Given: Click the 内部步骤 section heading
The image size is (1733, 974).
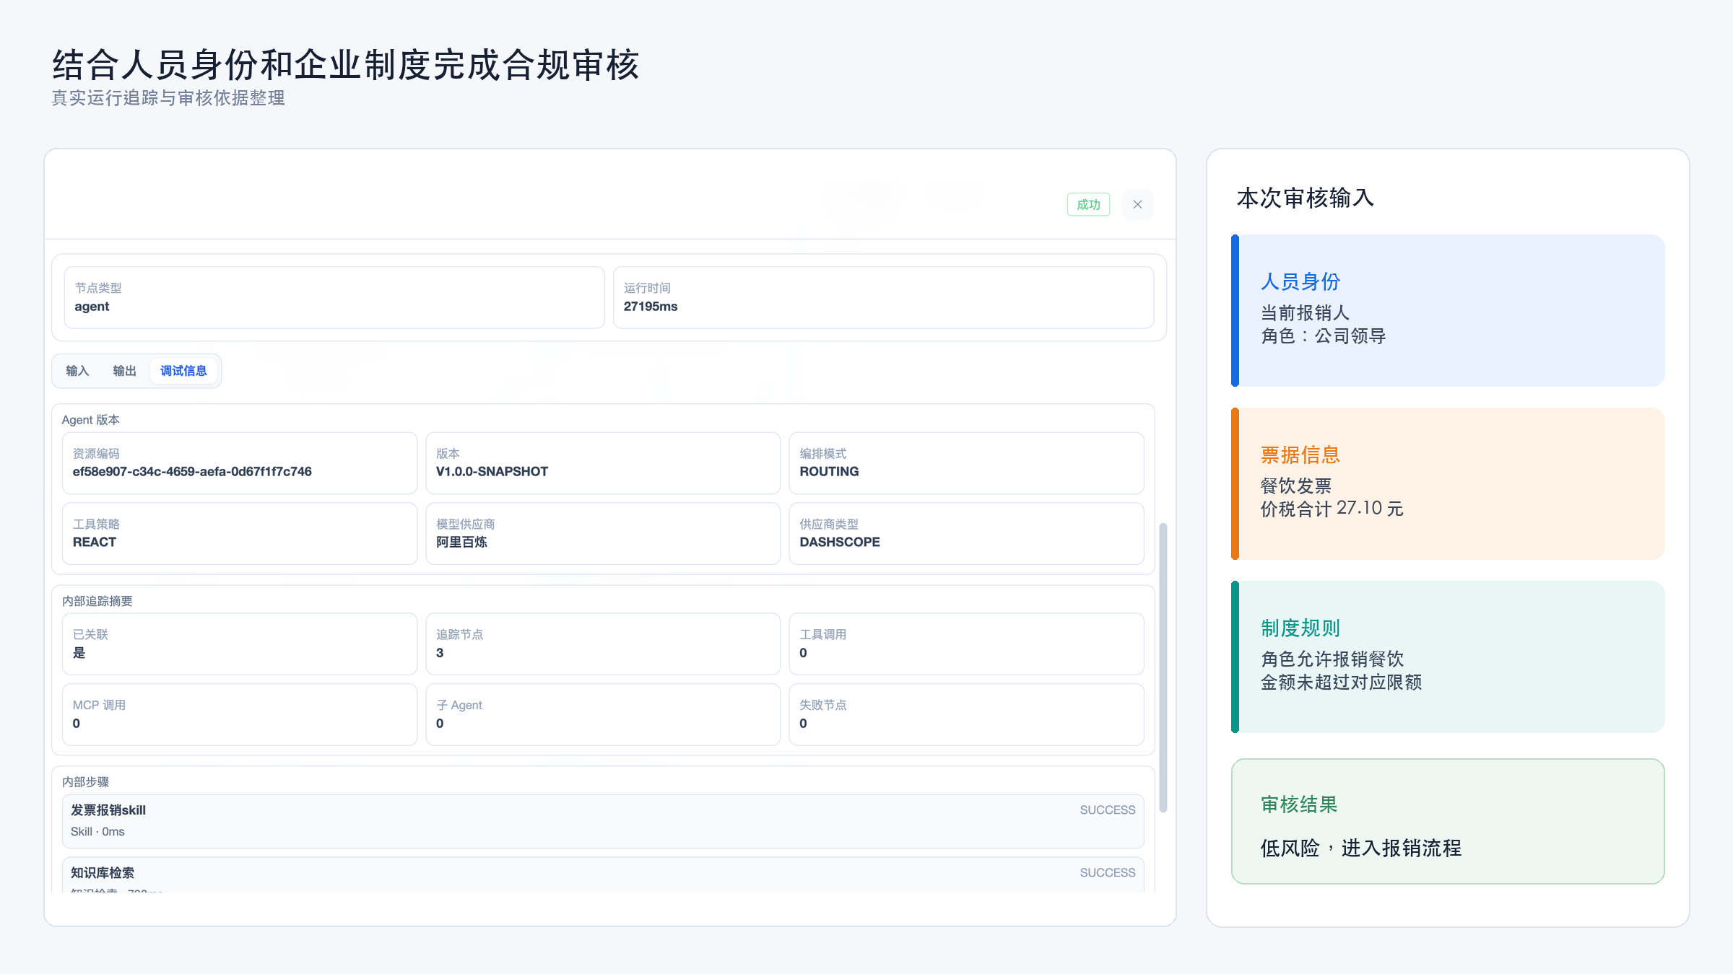Looking at the screenshot, I should point(86,782).
